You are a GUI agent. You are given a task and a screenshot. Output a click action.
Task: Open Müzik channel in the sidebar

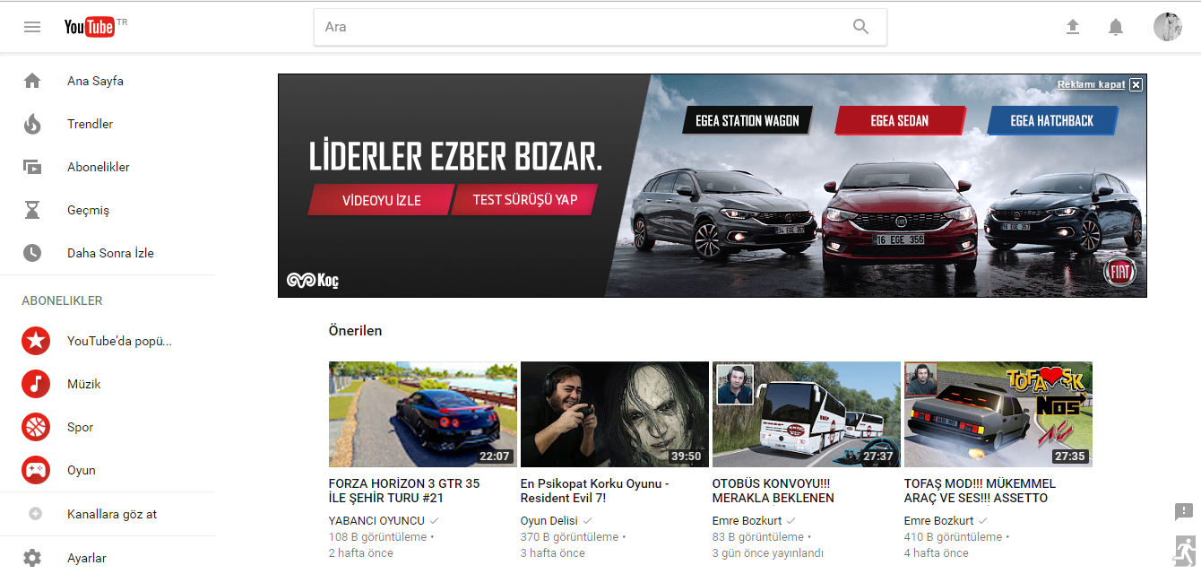83,384
